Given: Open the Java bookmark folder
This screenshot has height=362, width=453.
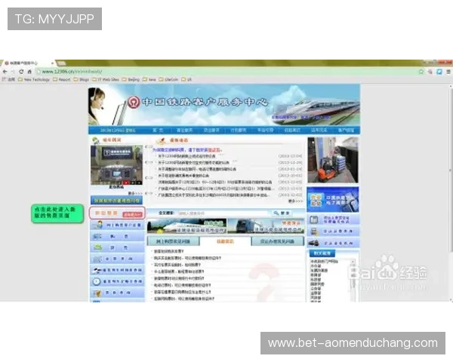Looking at the screenshot, I should pyautogui.click(x=149, y=79).
